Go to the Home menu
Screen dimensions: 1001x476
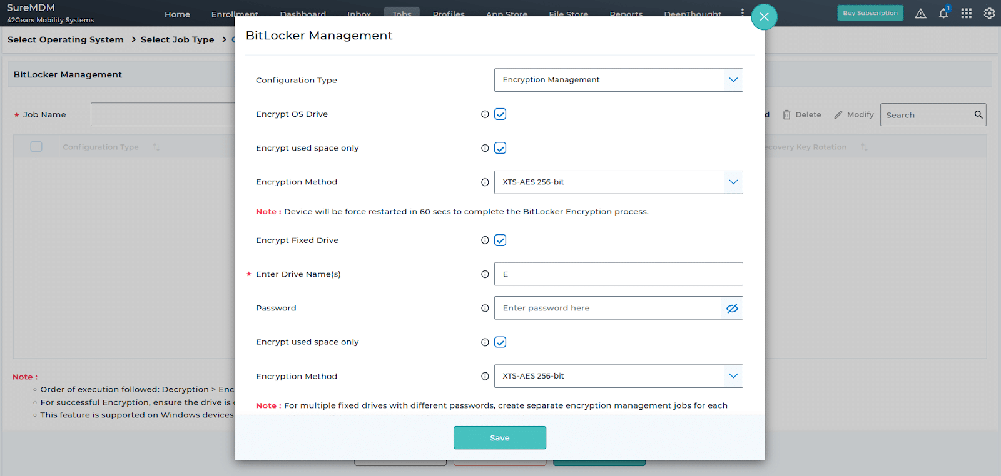(177, 14)
